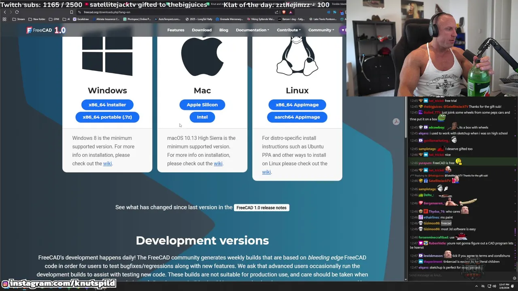
Task: Click the emoji picker icon in chat
Action: pyautogui.click(x=514, y=278)
